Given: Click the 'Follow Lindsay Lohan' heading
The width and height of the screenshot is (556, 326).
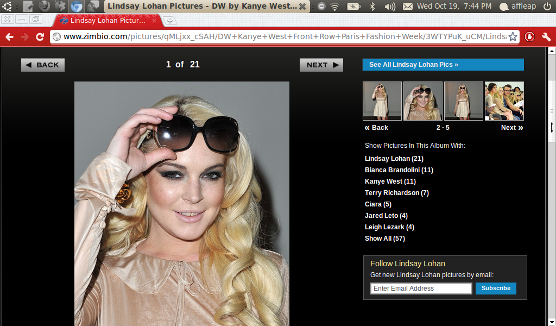Looking at the screenshot, I should tap(407, 264).
